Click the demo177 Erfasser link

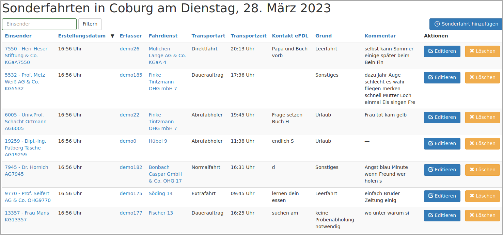pos(131,213)
